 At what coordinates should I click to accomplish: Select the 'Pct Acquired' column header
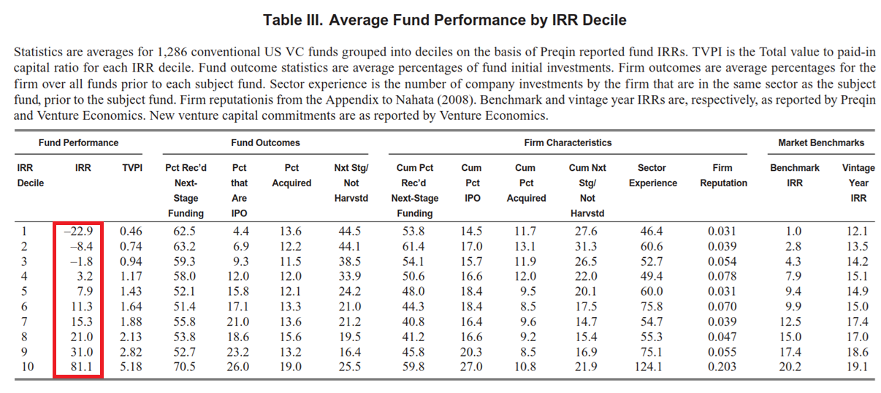(x=291, y=175)
